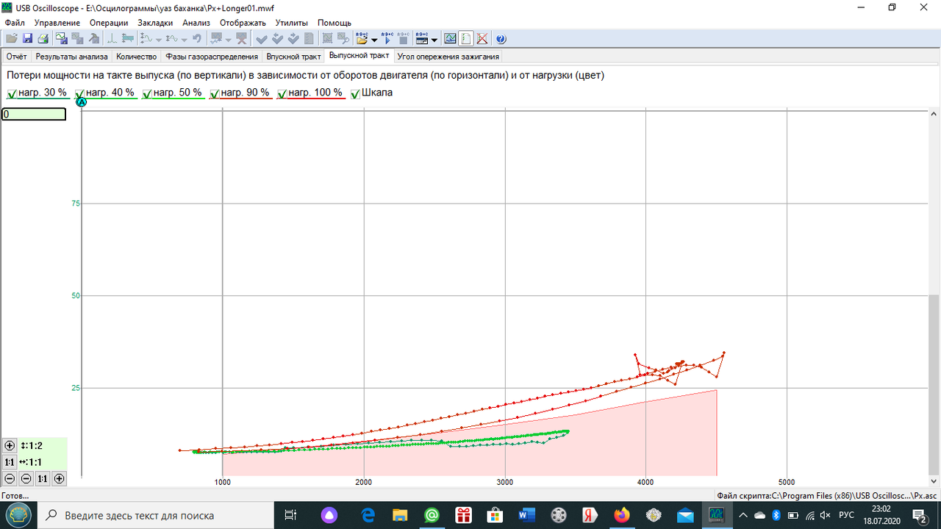This screenshot has width=941, height=529.
Task: Open the Помощь menu
Action: [x=334, y=23]
